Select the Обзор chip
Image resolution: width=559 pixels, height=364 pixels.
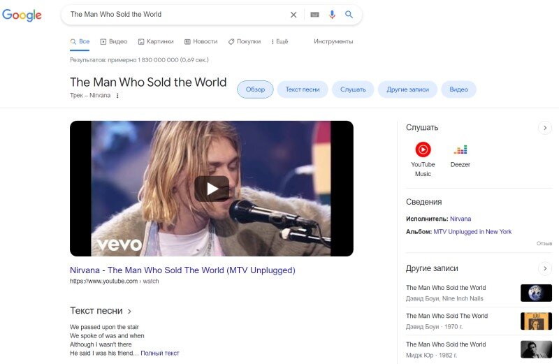click(x=255, y=89)
